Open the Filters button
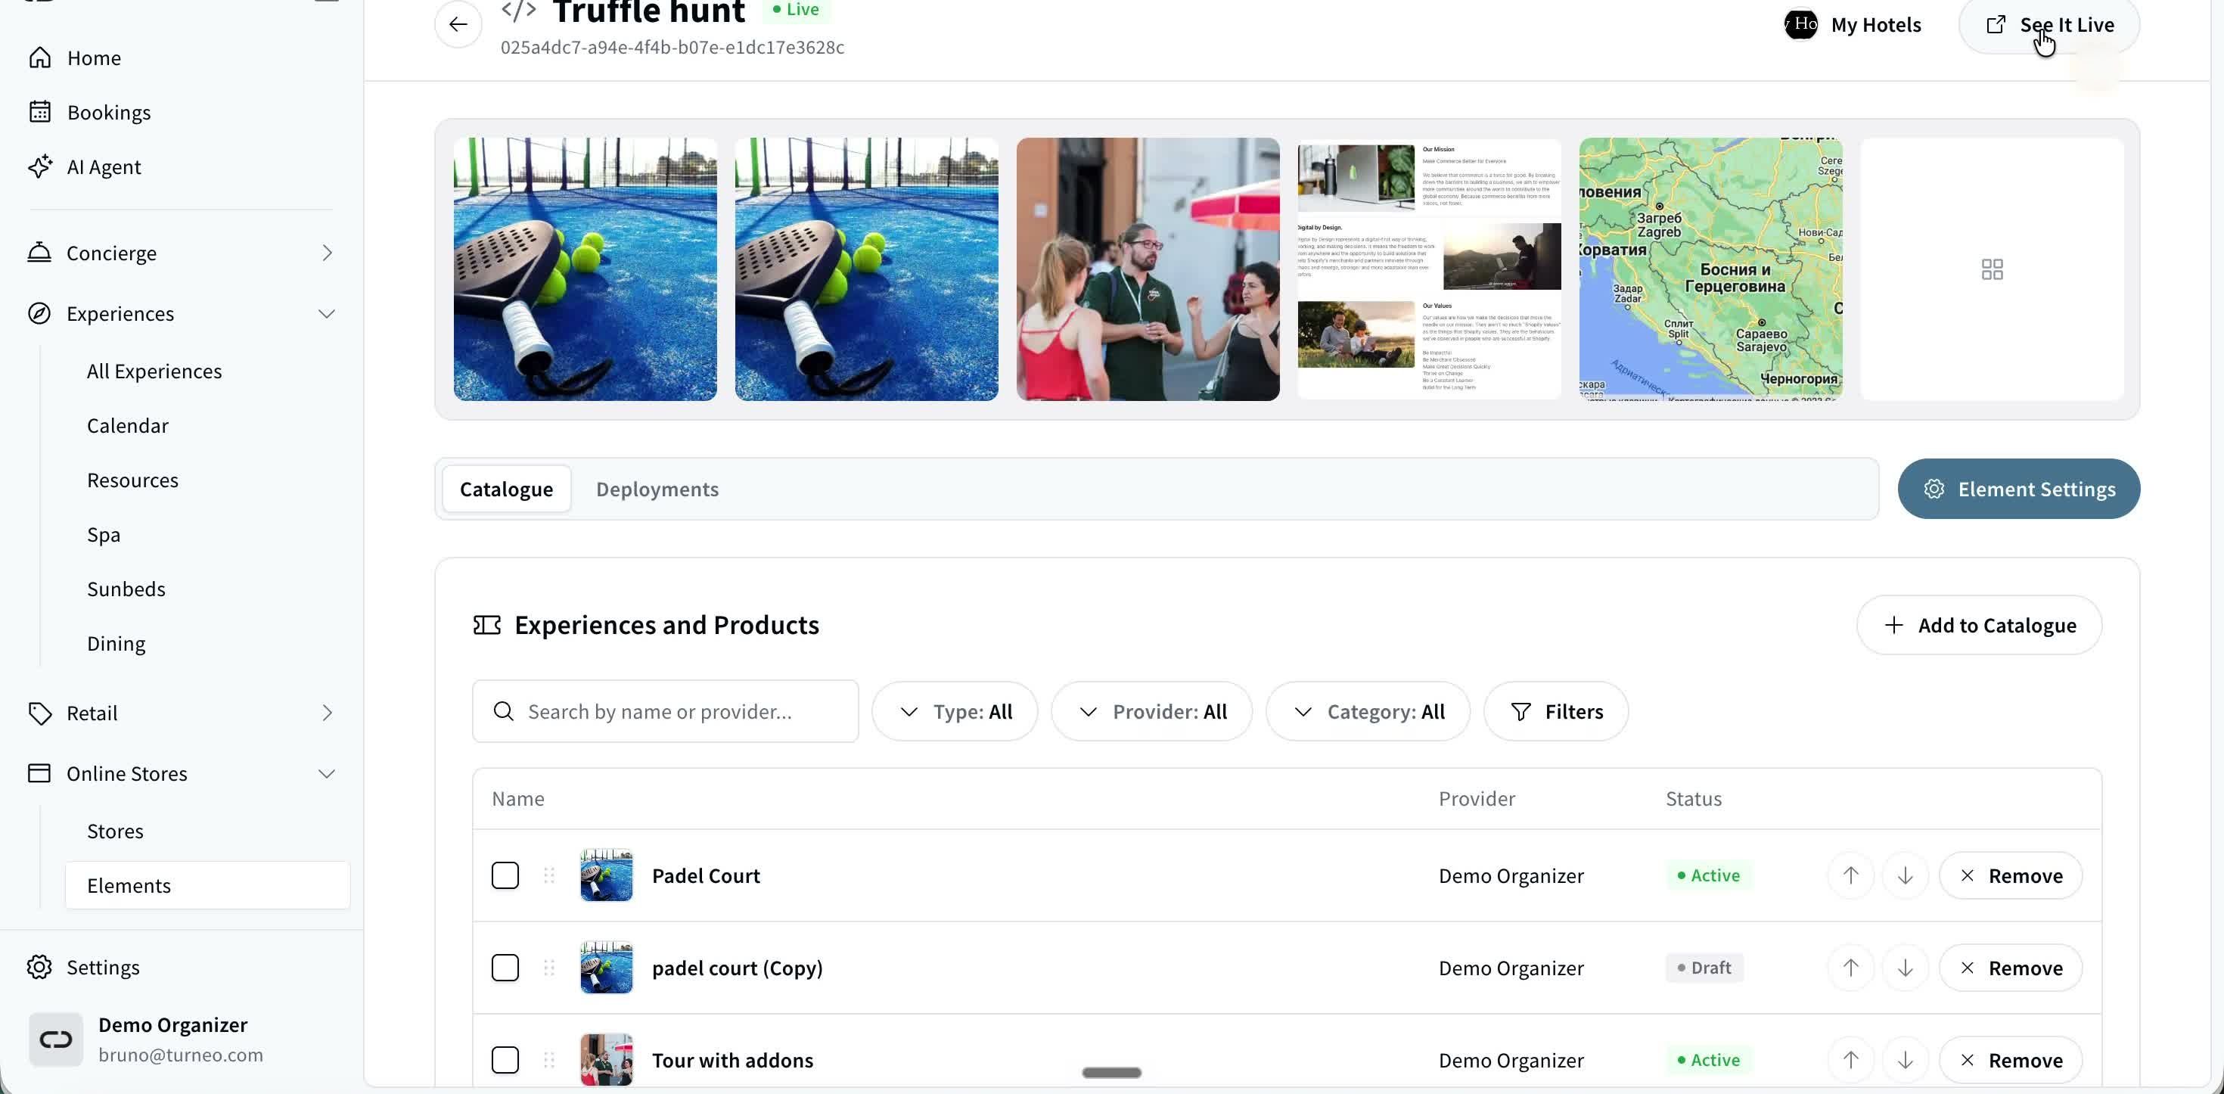This screenshot has width=2224, height=1094. point(1556,711)
